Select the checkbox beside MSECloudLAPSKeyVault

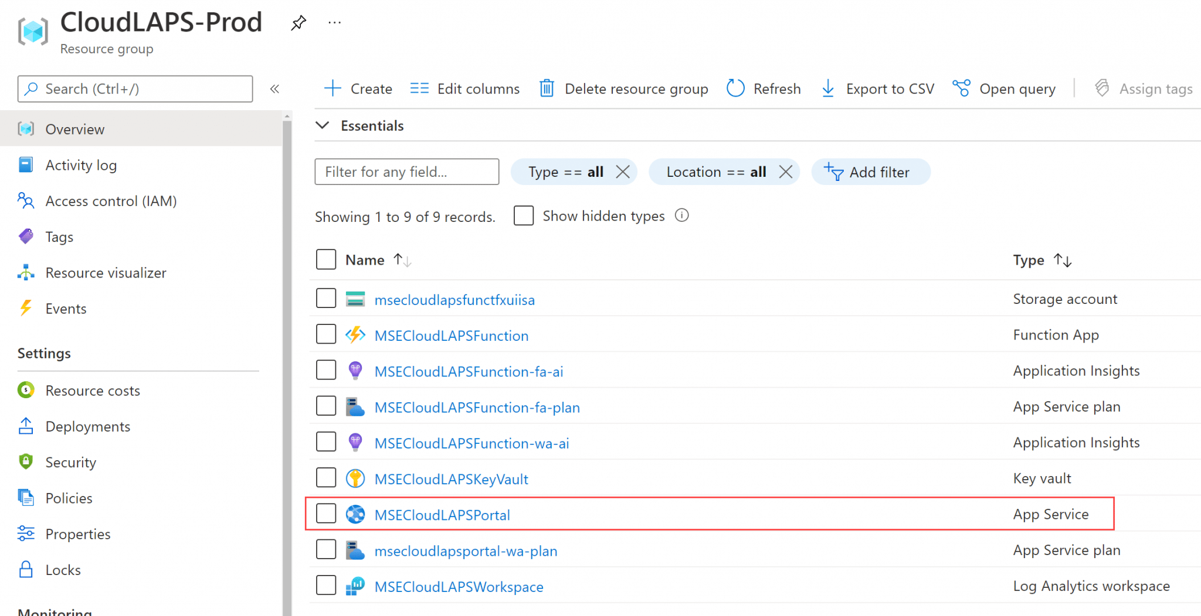(x=326, y=477)
